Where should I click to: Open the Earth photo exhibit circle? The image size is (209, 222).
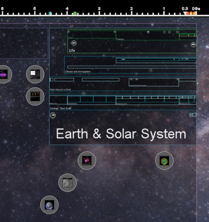(x=49, y=205)
